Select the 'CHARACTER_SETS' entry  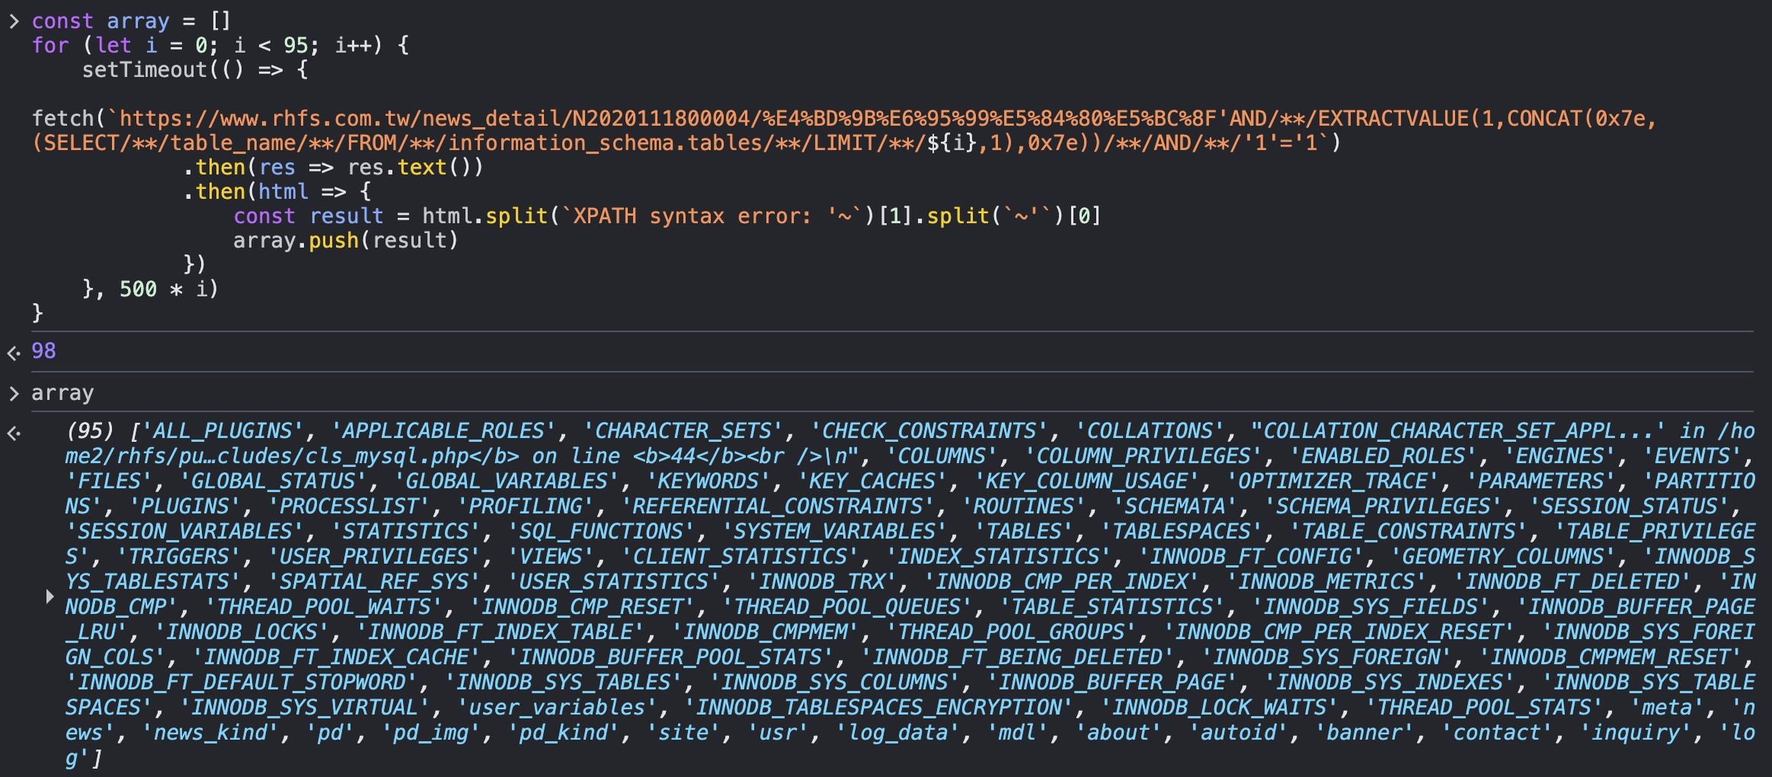pyautogui.click(x=683, y=431)
